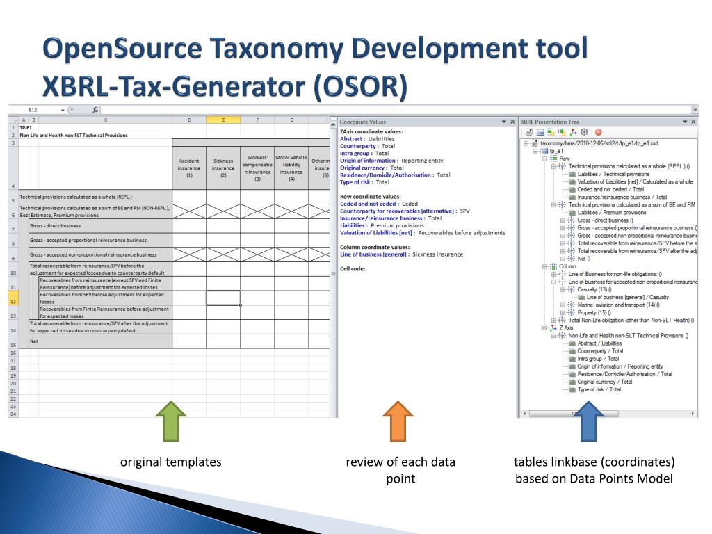Click the Motor vehicle liability insurance (4) heading

(x=291, y=168)
